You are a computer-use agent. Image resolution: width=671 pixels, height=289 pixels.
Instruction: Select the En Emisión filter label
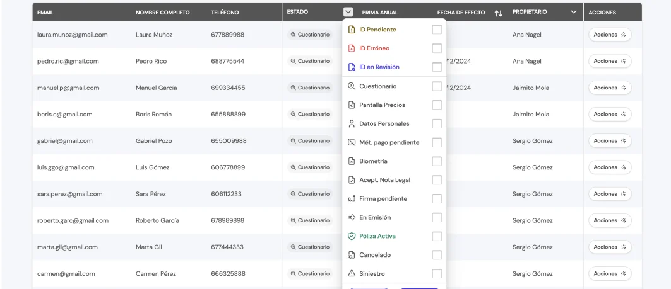coord(375,218)
